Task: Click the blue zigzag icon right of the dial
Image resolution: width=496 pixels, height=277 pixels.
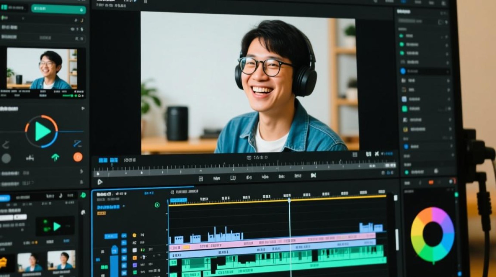Action: [77, 144]
